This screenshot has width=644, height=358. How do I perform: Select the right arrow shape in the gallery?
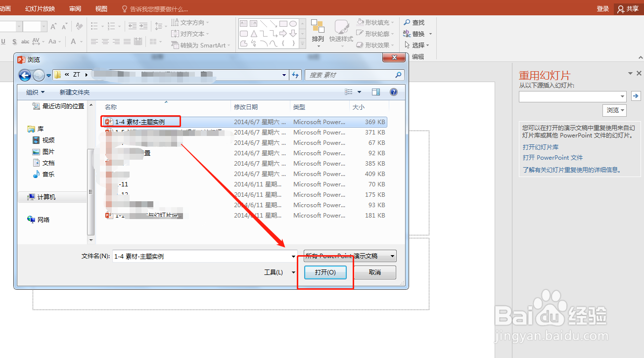[283, 34]
